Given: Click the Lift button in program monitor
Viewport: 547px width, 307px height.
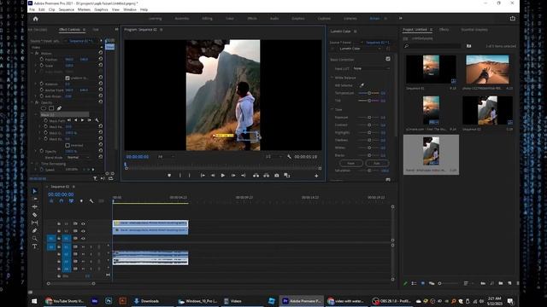Looking at the screenshot, I should 256,176.
